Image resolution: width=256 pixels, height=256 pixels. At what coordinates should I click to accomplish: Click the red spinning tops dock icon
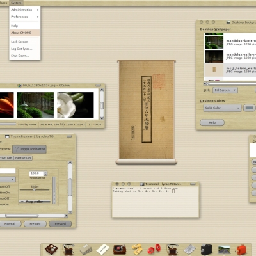(x=154, y=249)
